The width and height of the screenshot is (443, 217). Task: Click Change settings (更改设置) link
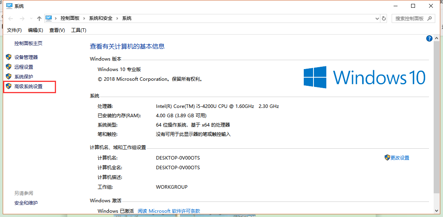[400, 158]
